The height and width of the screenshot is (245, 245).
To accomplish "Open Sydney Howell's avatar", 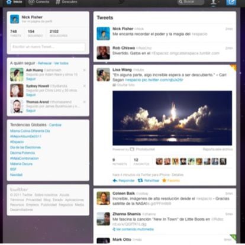I will [17, 91].
